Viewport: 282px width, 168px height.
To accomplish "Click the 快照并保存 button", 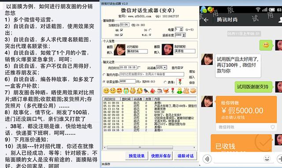I will 161,156.
